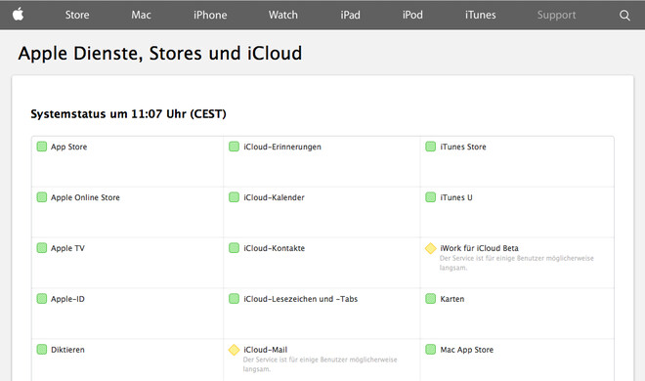This screenshot has height=381, width=645.
Task: Click green status icon beside iCloud-Erinnerungen
Action: 235,147
